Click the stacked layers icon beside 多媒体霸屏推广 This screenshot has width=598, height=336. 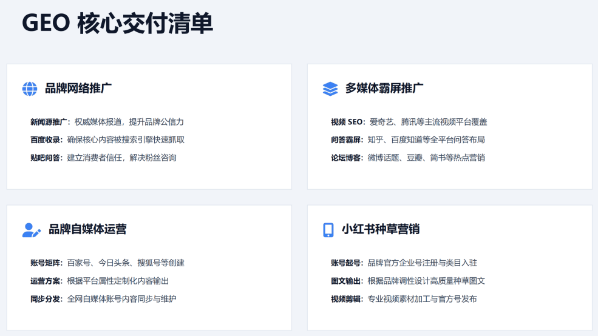pos(330,89)
